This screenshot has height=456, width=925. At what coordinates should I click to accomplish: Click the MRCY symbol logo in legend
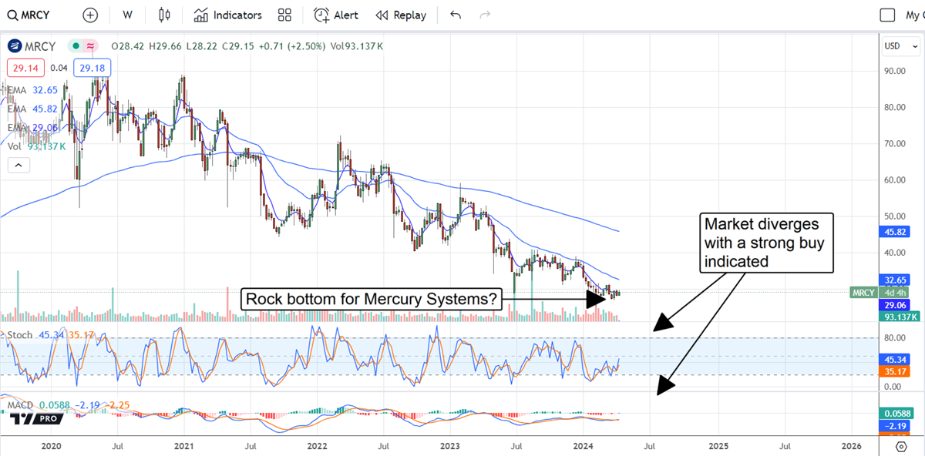coord(15,46)
